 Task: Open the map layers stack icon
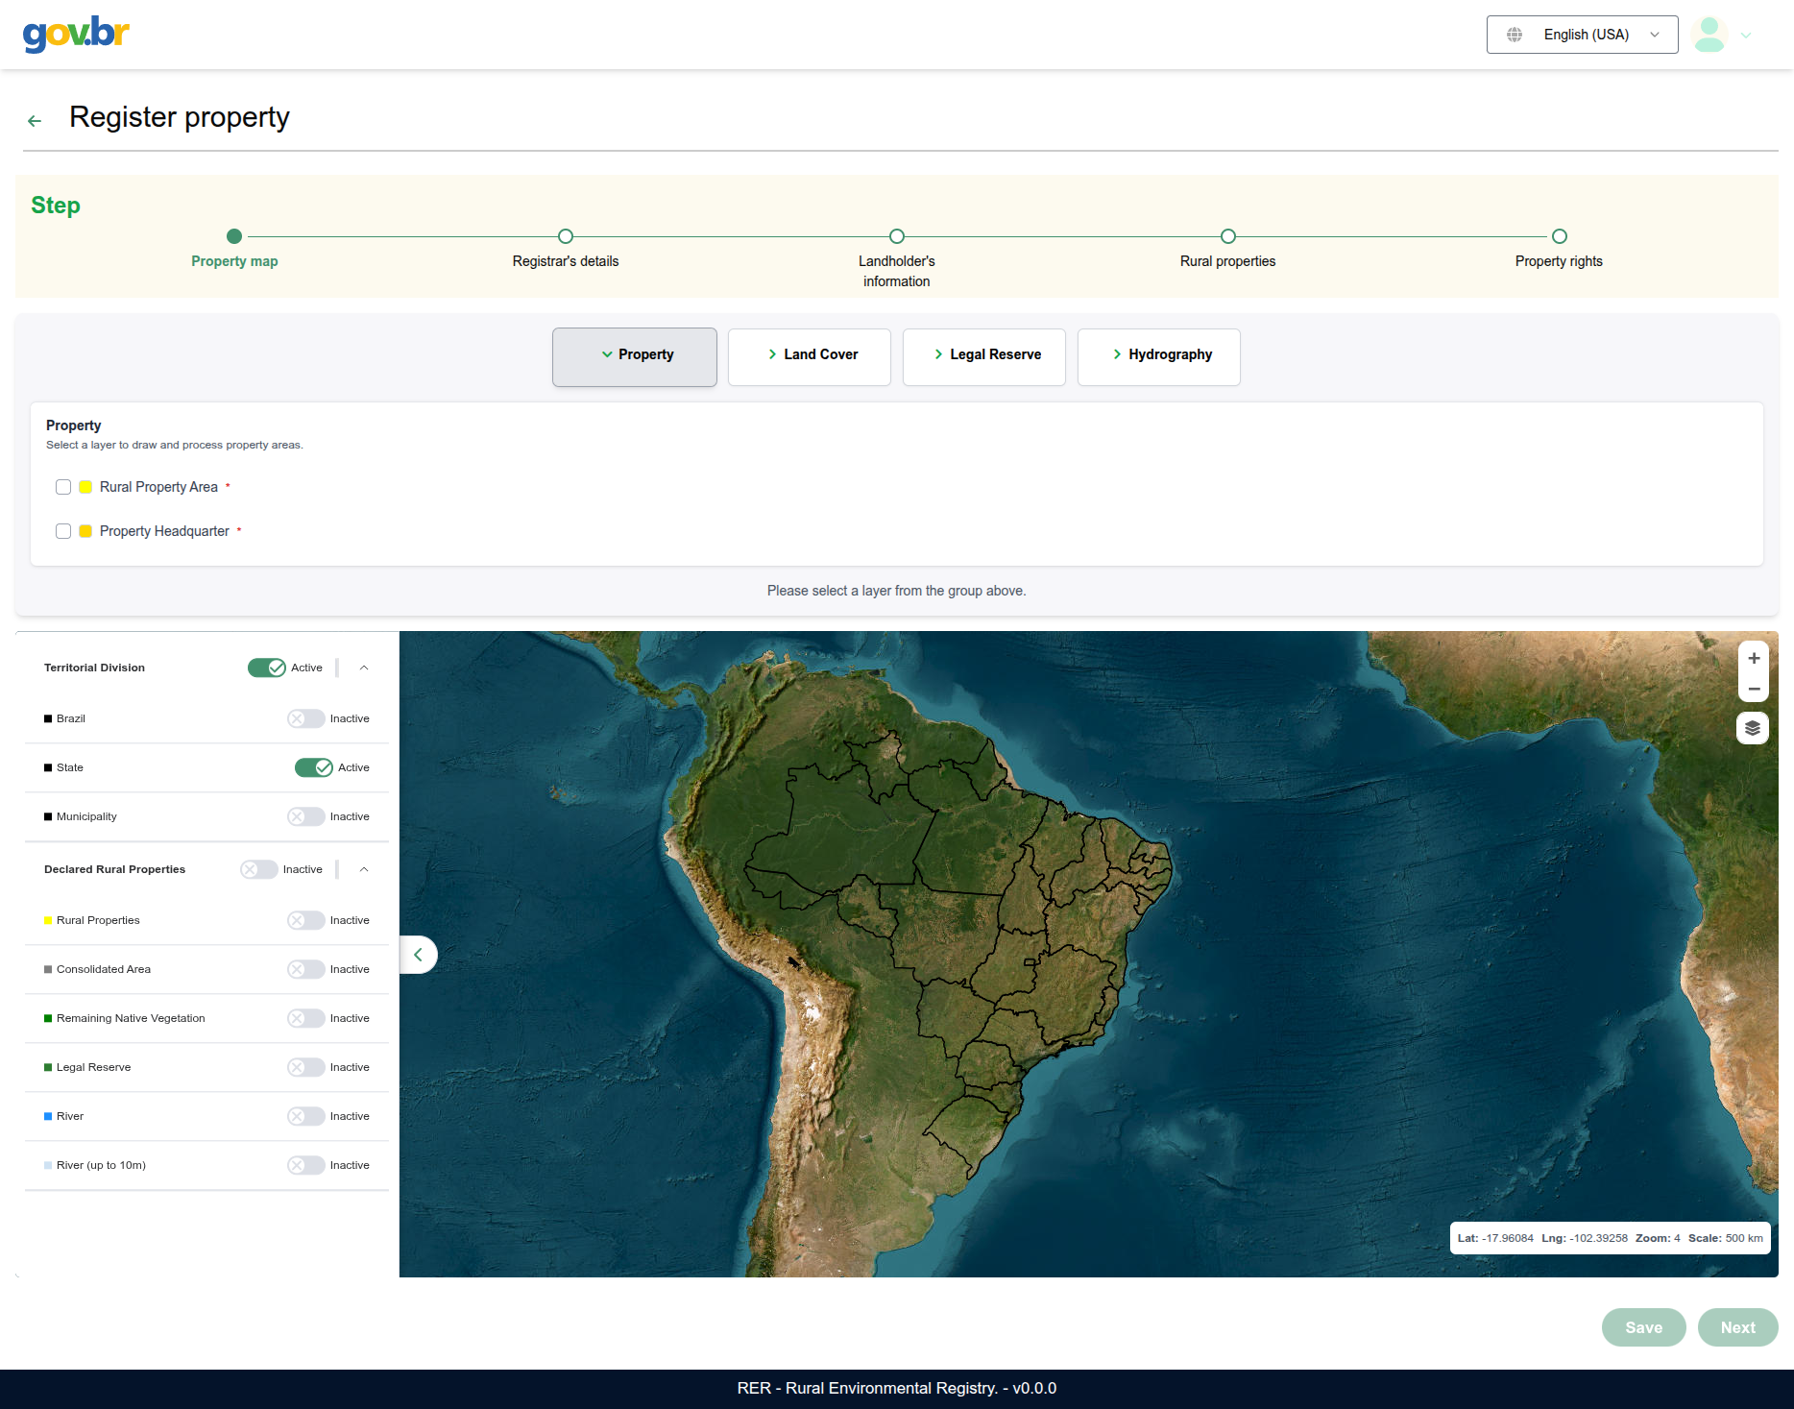pos(1753,728)
